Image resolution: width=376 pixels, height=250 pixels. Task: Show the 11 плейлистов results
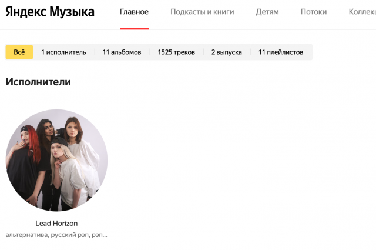point(281,52)
